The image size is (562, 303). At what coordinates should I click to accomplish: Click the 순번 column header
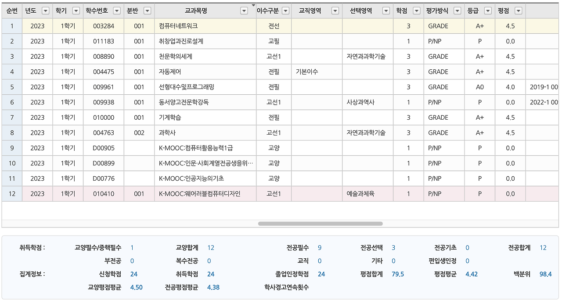coord(12,11)
